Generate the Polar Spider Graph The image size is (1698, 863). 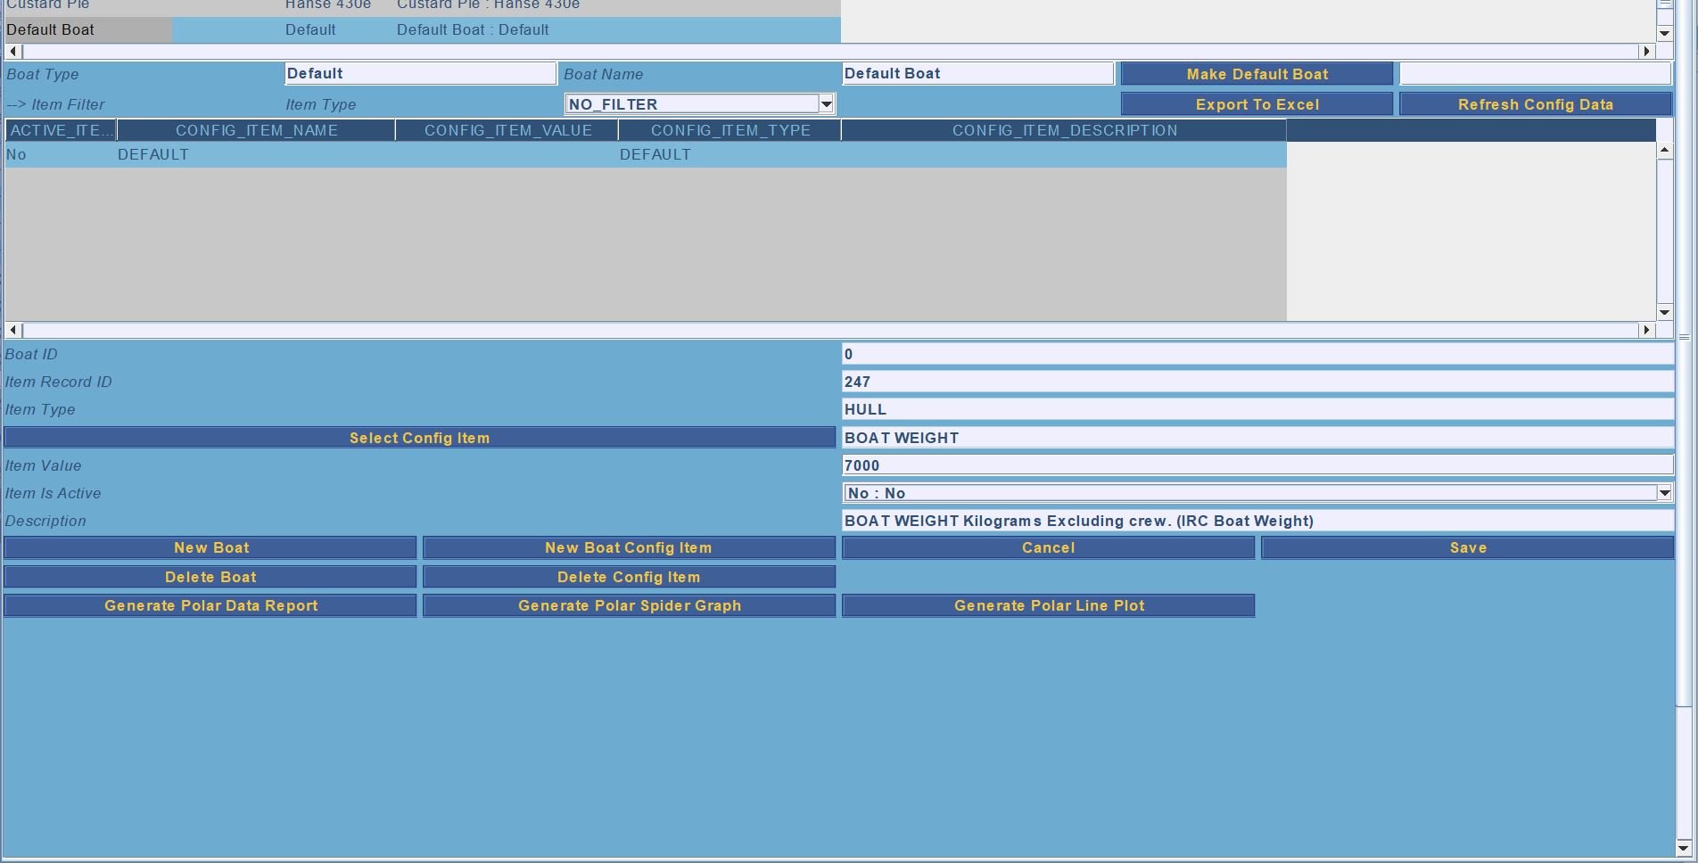click(x=629, y=605)
